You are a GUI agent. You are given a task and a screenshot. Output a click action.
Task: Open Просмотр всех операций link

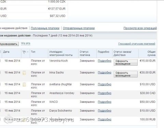click(140, 28)
